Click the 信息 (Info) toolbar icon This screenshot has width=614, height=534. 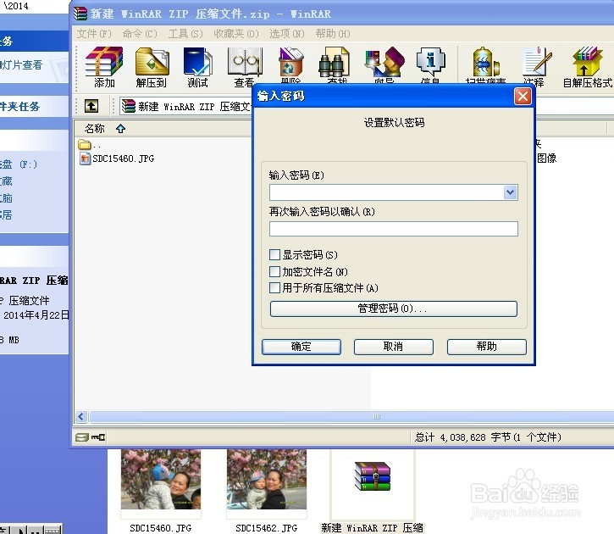(430, 62)
